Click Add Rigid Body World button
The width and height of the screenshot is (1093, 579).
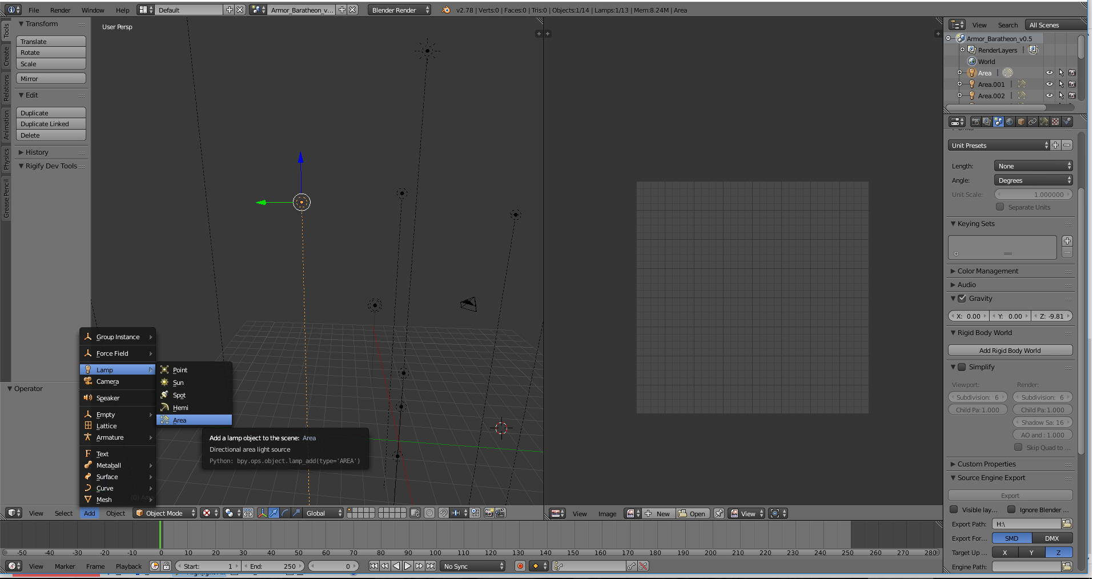1010,350
